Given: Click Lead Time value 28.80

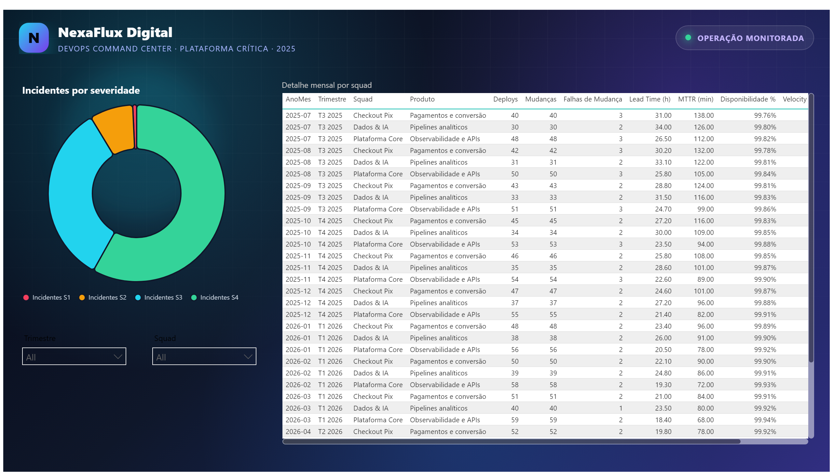Looking at the screenshot, I should pyautogui.click(x=663, y=186).
